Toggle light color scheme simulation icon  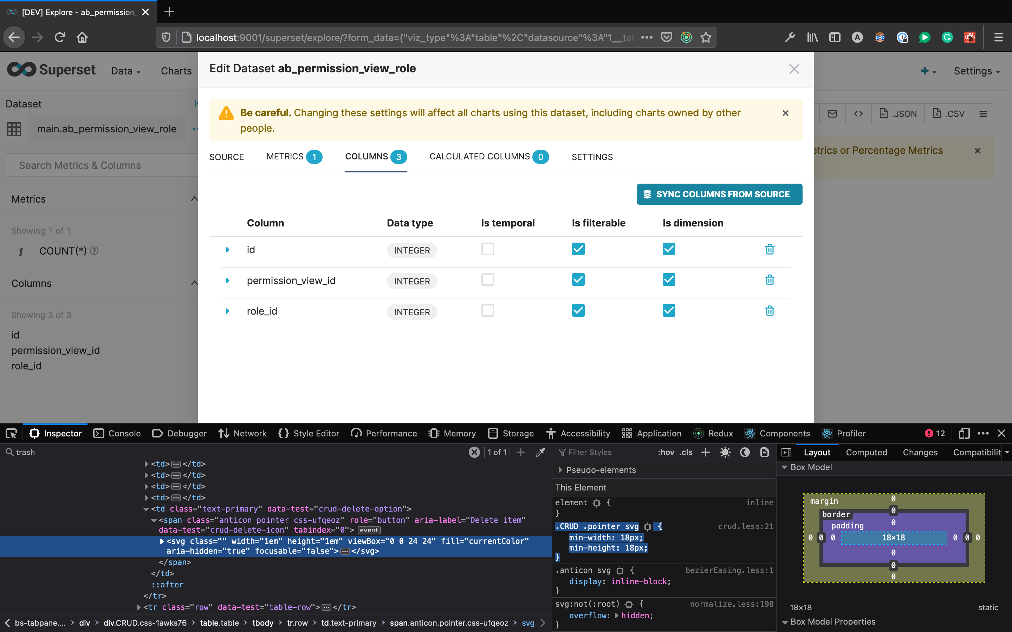tap(725, 452)
